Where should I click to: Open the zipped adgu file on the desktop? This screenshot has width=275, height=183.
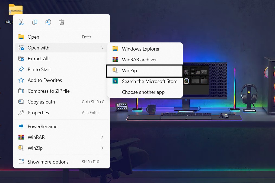click(15, 9)
